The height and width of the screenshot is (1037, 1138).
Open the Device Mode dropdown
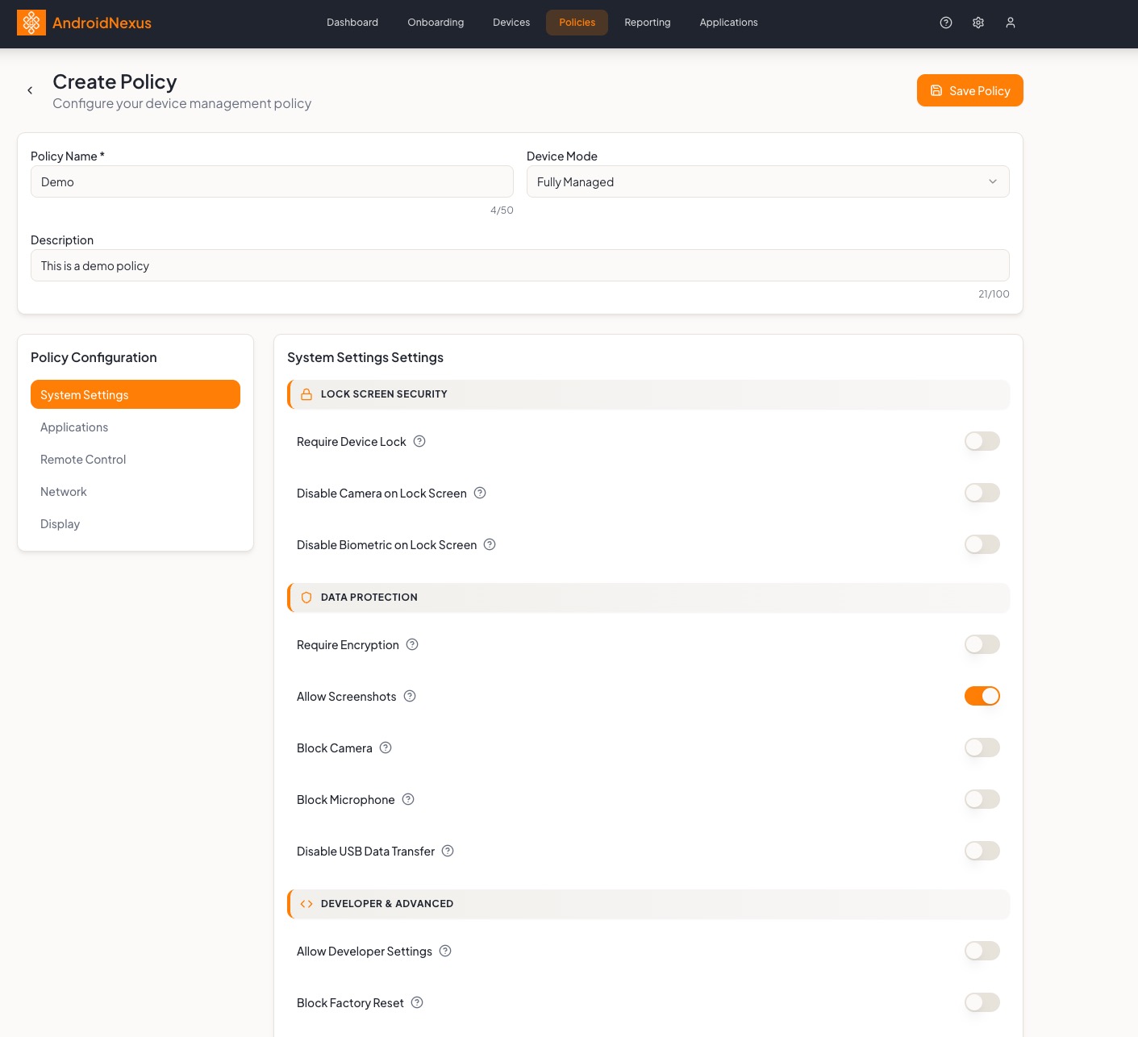[x=768, y=181]
